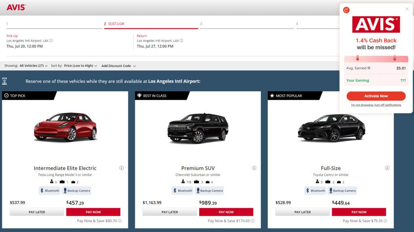Click $457.29 pay now price
Image resolution: width=414 pixels, height=232 pixels.
[x=75, y=203]
